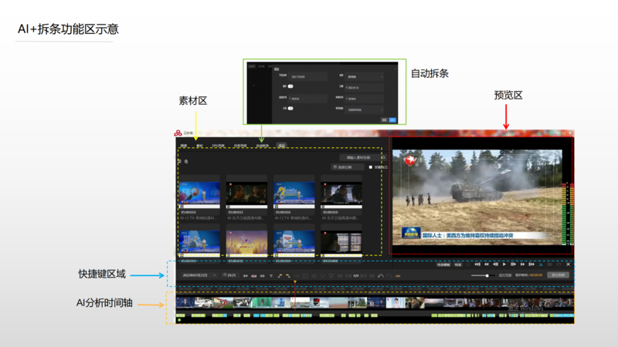618x347 pixels.
Task: Toggle the lower switch in auto-split dialog
Action: click(291, 109)
